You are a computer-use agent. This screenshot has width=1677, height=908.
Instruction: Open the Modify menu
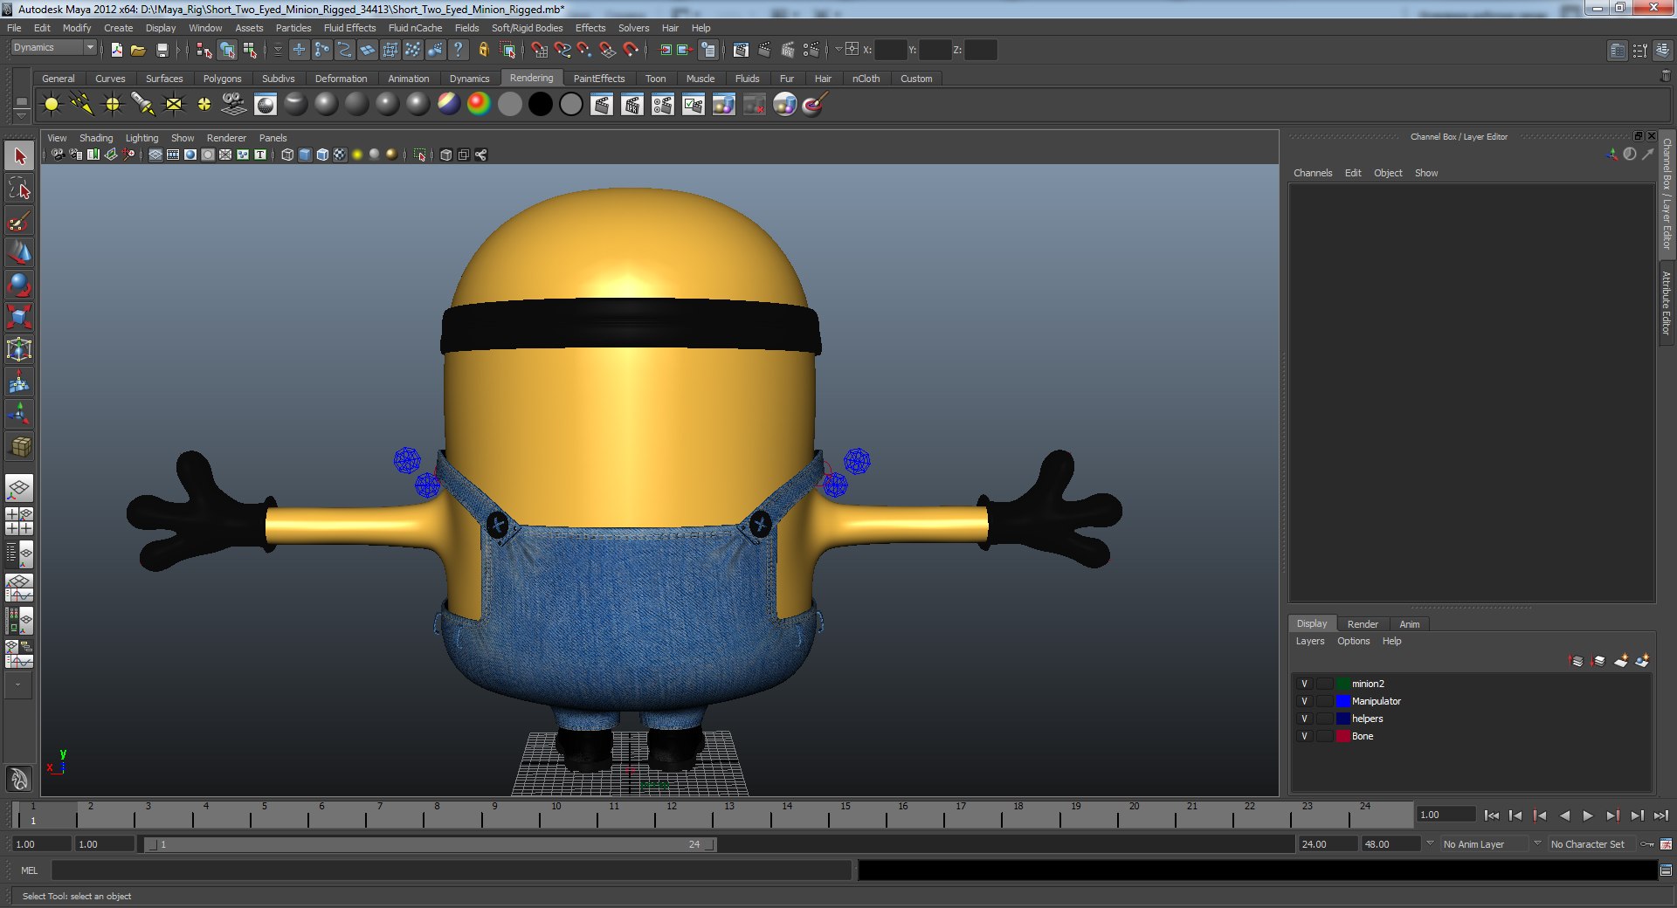77,28
